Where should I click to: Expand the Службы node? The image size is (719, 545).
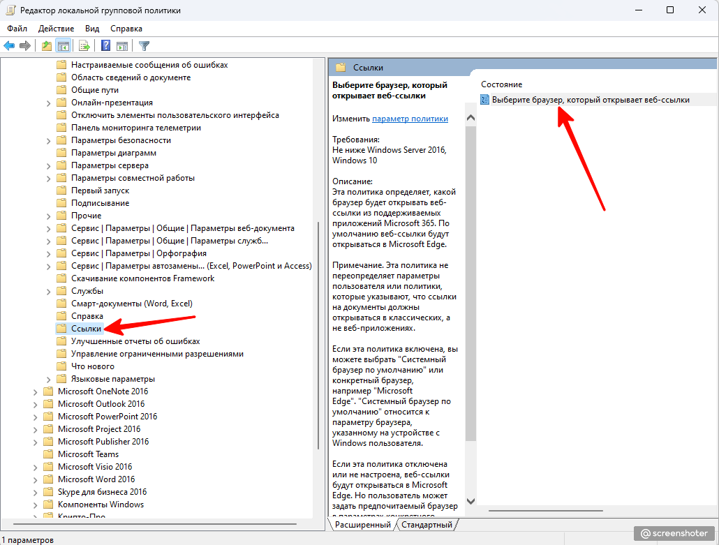click(x=49, y=292)
